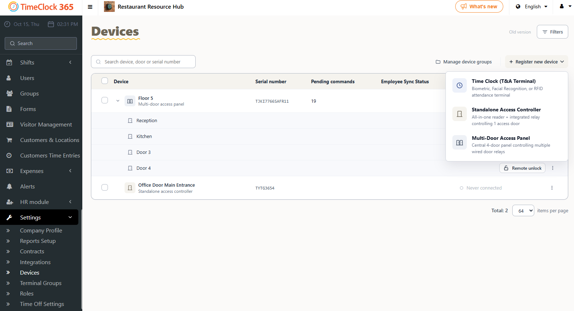Click Remote unlock for Door 4
The height and width of the screenshot is (311, 574).
522,168
